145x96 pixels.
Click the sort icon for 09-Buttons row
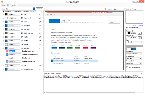coord(40,45)
